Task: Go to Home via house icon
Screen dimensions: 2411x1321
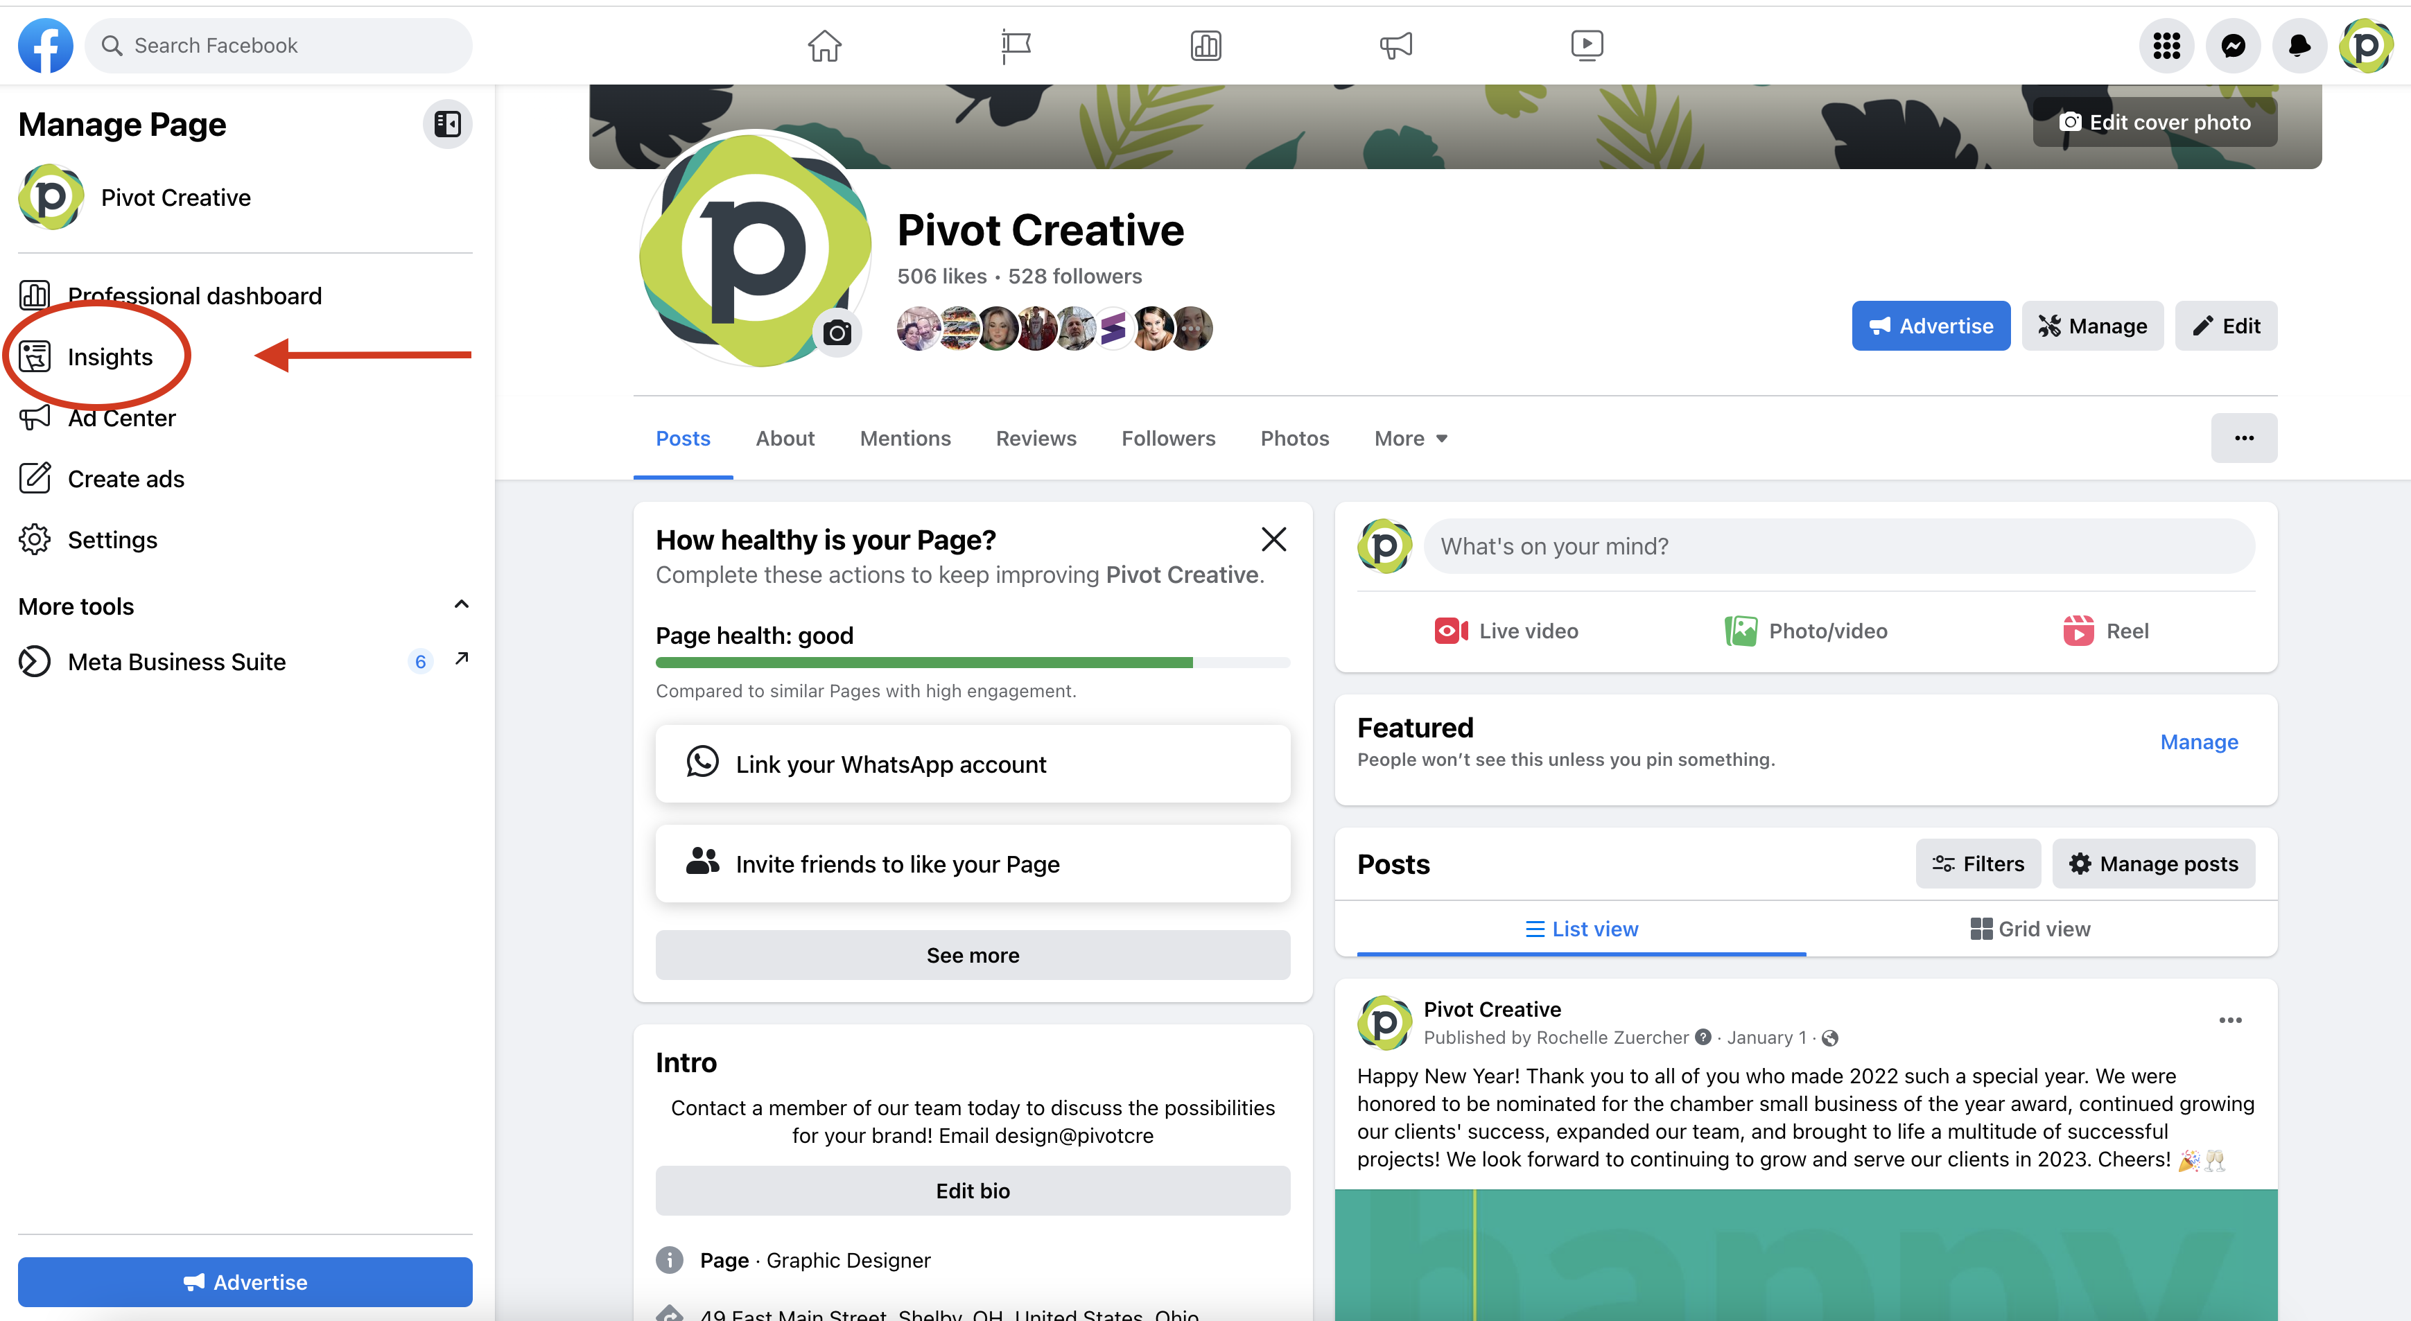Action: point(824,45)
